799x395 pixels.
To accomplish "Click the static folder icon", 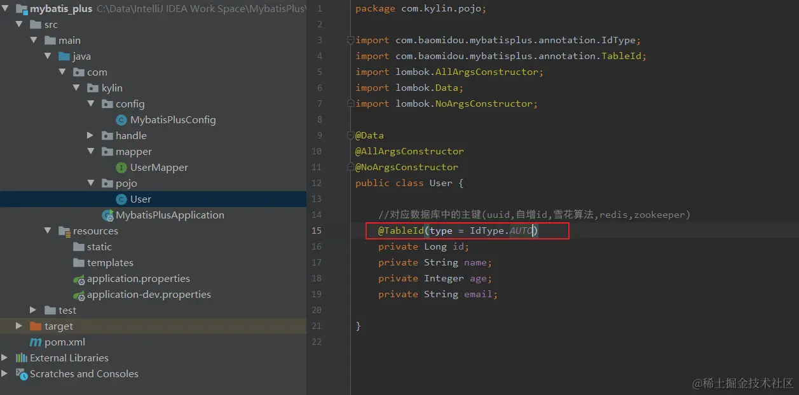I will [x=79, y=247].
